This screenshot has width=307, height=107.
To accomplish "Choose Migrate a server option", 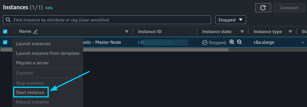I will (32, 63).
